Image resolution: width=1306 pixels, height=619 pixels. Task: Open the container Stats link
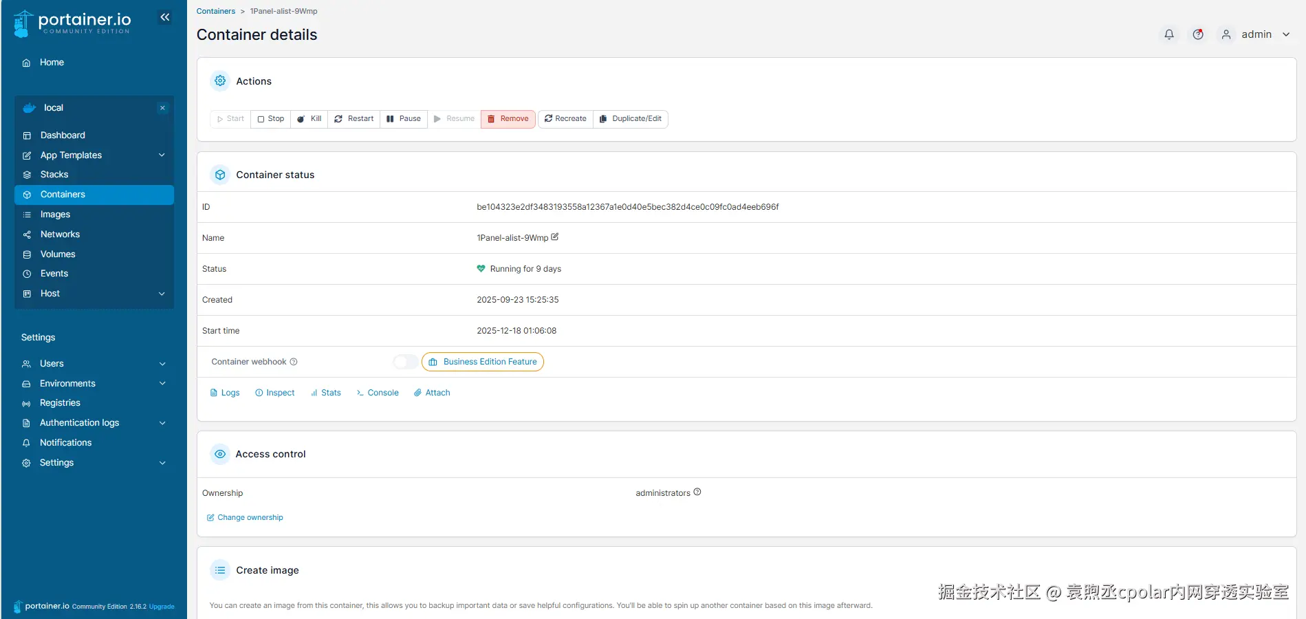click(x=326, y=393)
